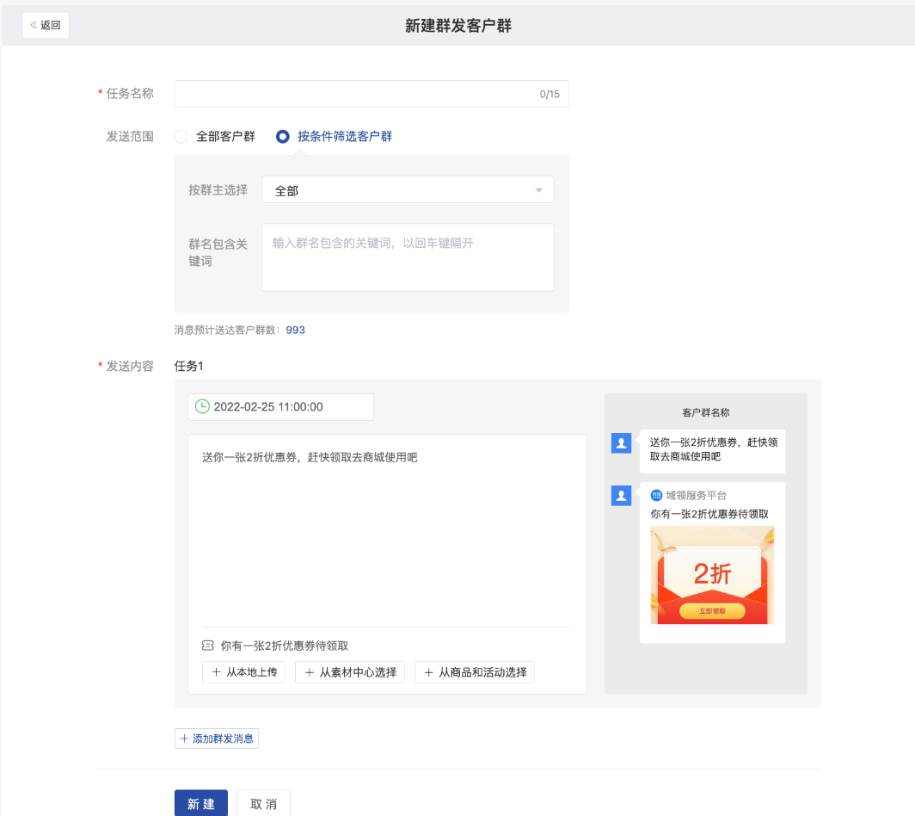Click the 取消 button
This screenshot has width=915, height=816.
point(263,804)
